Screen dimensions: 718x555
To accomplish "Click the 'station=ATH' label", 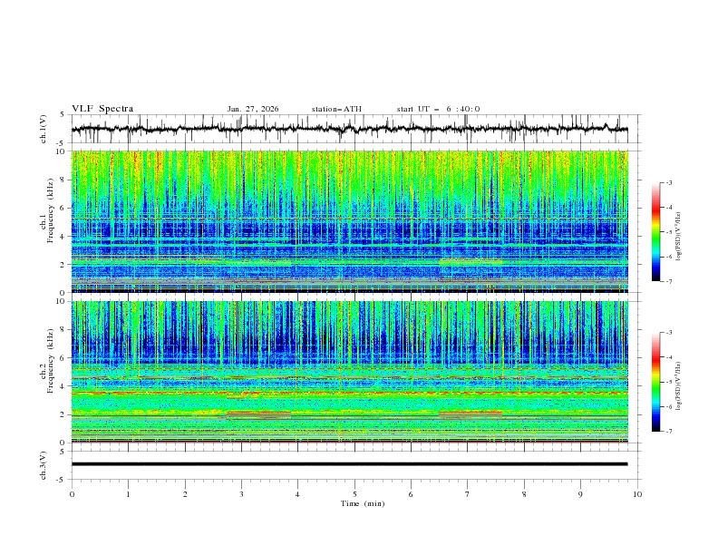I will (336, 109).
